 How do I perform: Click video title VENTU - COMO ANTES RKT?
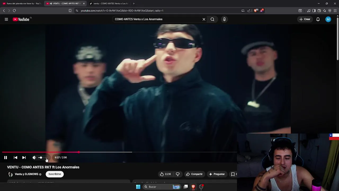pos(43,167)
